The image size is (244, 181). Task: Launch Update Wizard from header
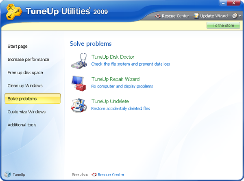[214, 16]
